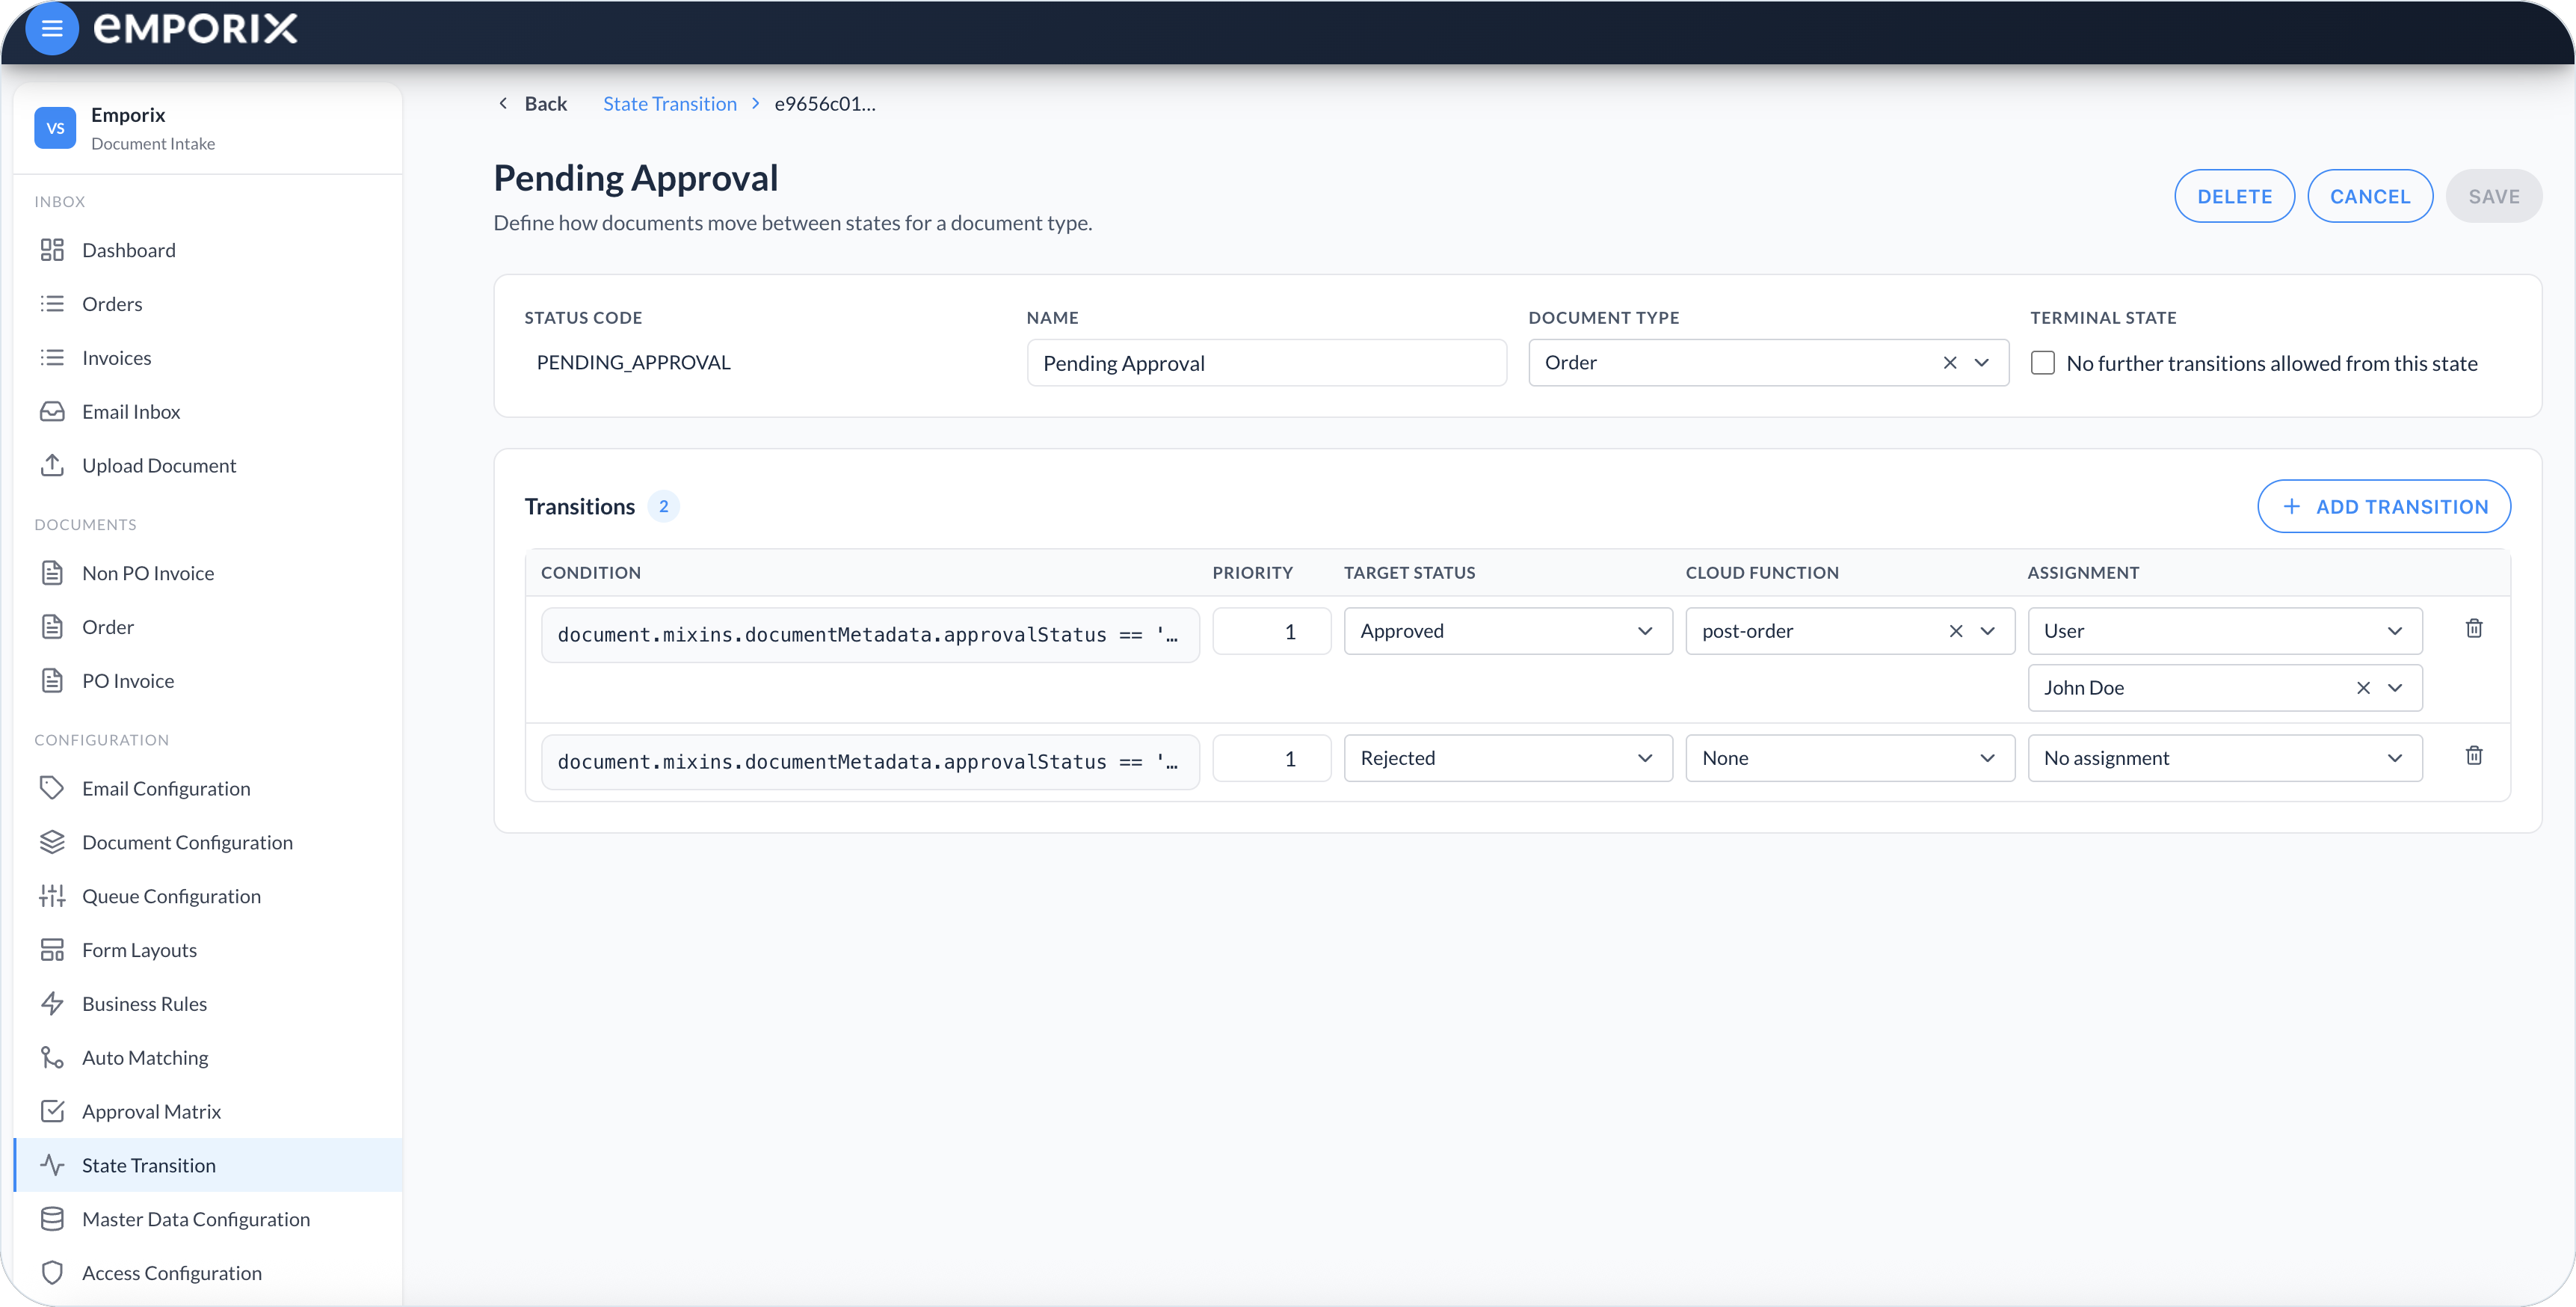2576x1307 pixels.
Task: Click ADD TRANSITION button
Action: 2383,506
